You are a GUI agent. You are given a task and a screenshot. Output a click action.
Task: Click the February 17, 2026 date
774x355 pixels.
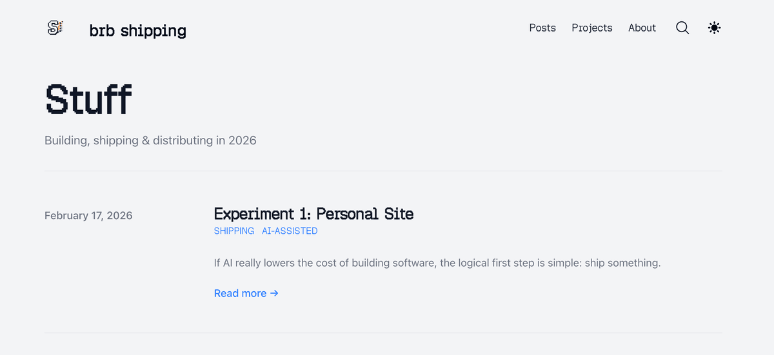(x=88, y=215)
